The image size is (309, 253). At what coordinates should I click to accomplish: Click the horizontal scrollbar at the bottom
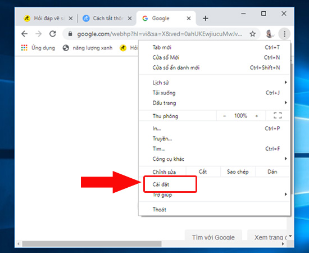pyautogui.click(x=92, y=244)
